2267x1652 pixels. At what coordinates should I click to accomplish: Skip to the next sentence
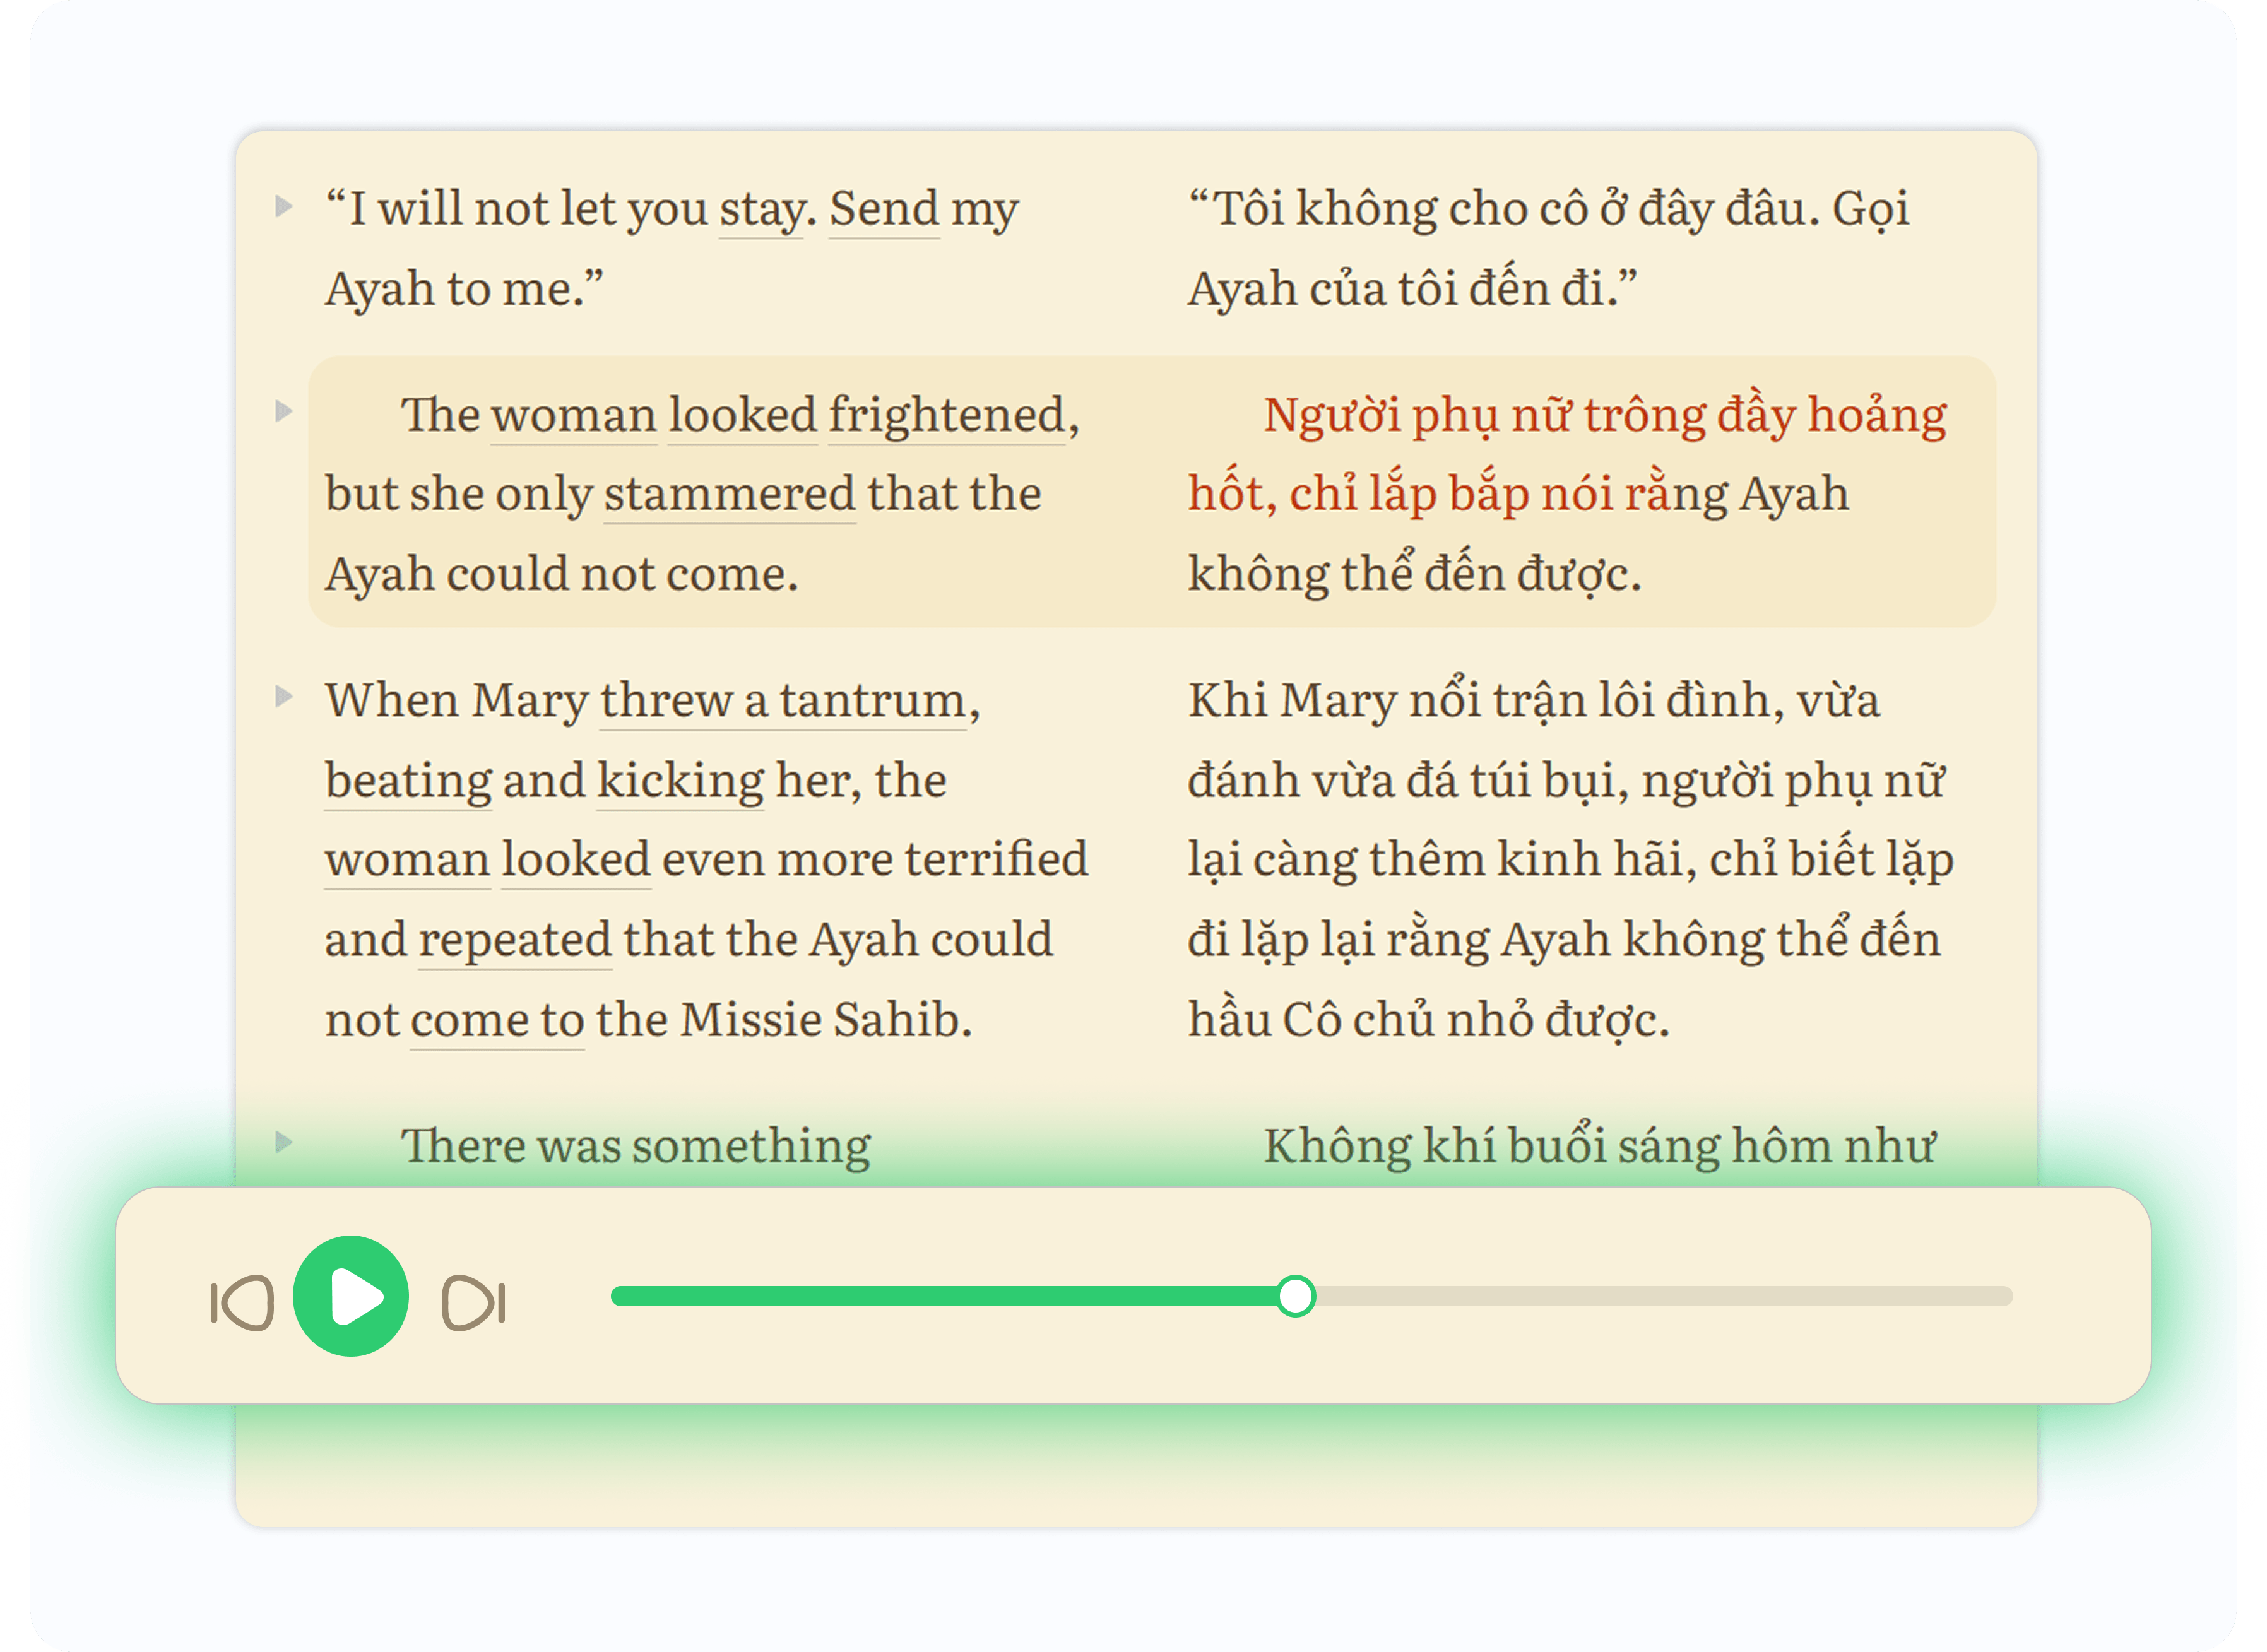(474, 1302)
